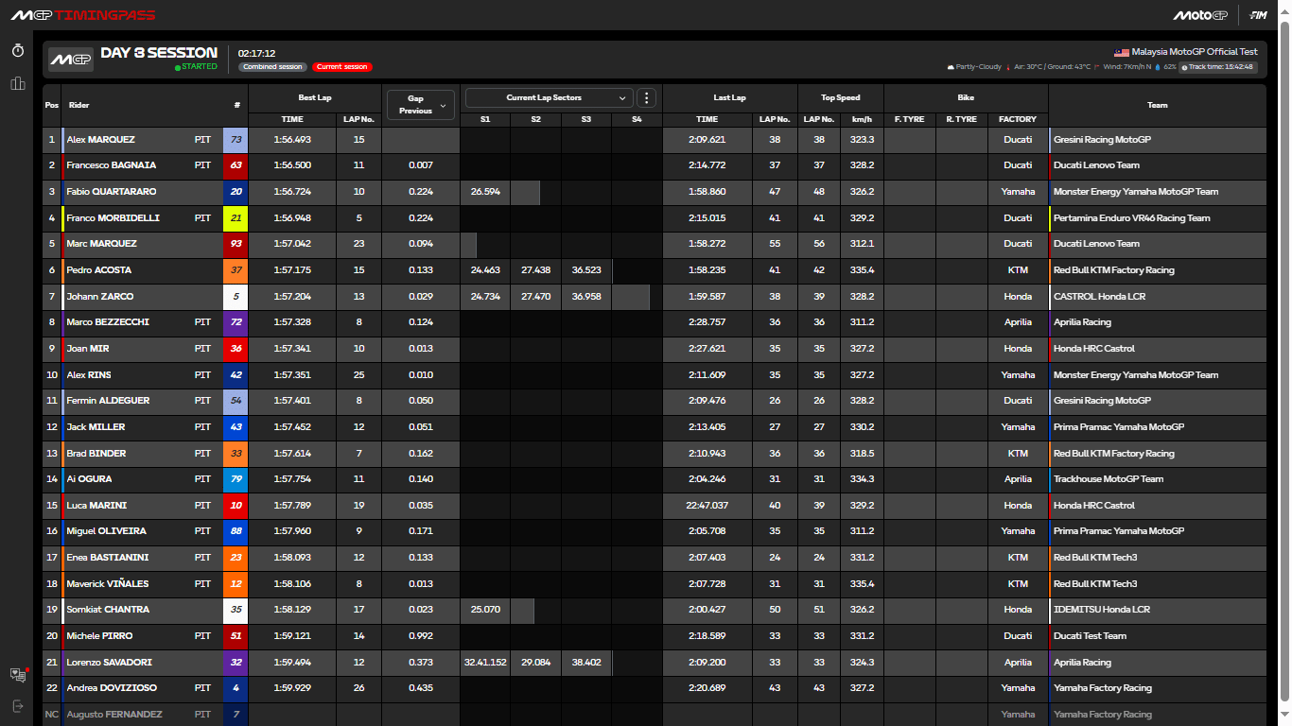
Task: Click top speed 335.4 in Acosta row
Action: point(862,270)
